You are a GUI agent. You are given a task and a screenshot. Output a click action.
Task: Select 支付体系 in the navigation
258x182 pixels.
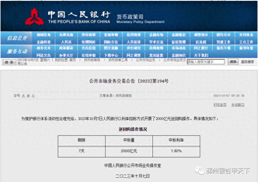[246, 35]
